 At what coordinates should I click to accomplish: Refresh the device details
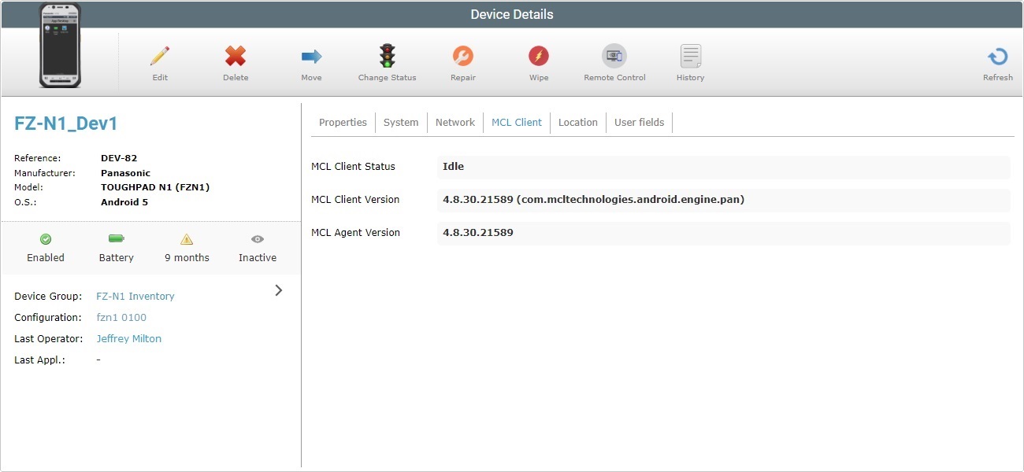point(997,57)
